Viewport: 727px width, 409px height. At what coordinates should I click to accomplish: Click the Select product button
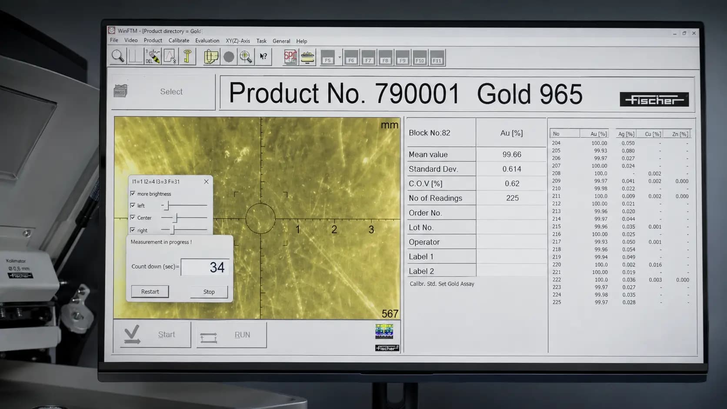[163, 92]
